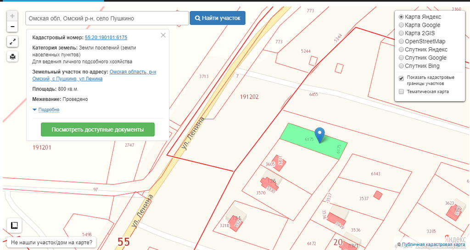Click parcel label 6455 on map
Viewport: 470px width, 250px height.
coord(313,94)
